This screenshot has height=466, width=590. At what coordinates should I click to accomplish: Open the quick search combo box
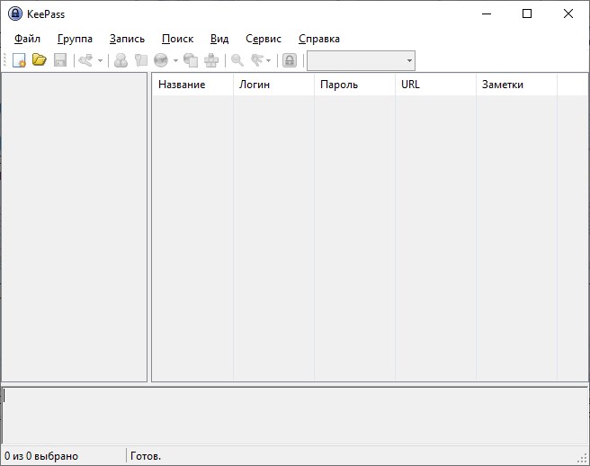pos(361,60)
